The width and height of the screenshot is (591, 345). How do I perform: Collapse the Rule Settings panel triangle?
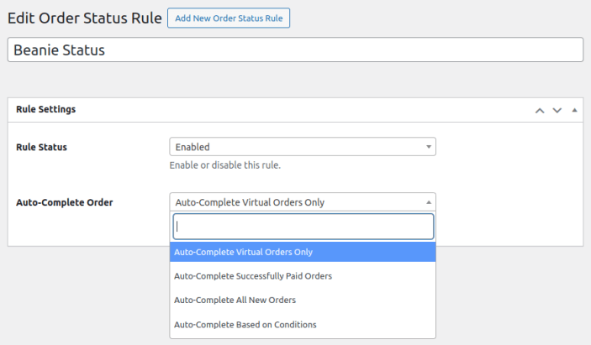click(574, 110)
